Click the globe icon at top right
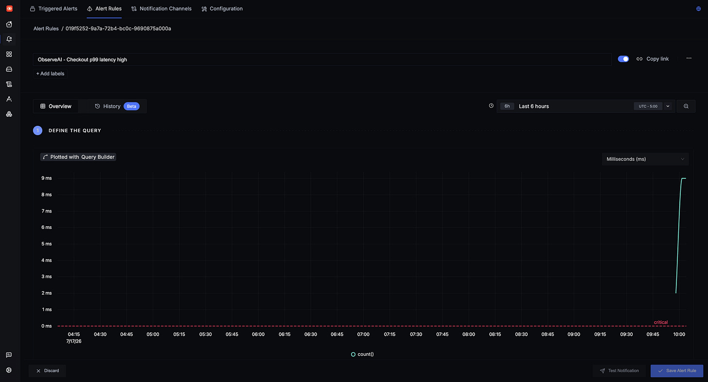708x382 pixels. (699, 9)
